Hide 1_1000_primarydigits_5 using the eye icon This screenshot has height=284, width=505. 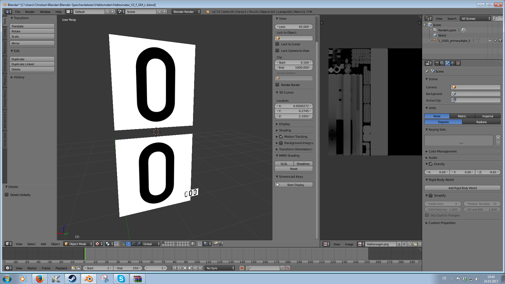click(x=490, y=40)
